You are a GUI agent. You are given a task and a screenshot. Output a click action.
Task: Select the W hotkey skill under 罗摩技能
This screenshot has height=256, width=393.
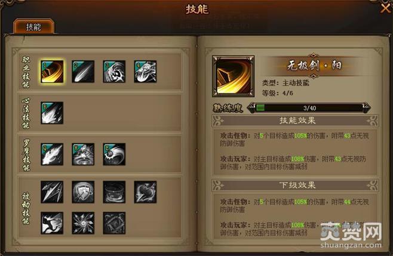83,155
